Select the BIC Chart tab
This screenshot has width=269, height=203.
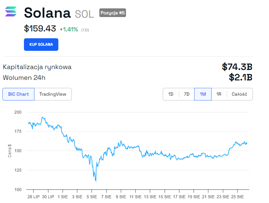(18, 94)
